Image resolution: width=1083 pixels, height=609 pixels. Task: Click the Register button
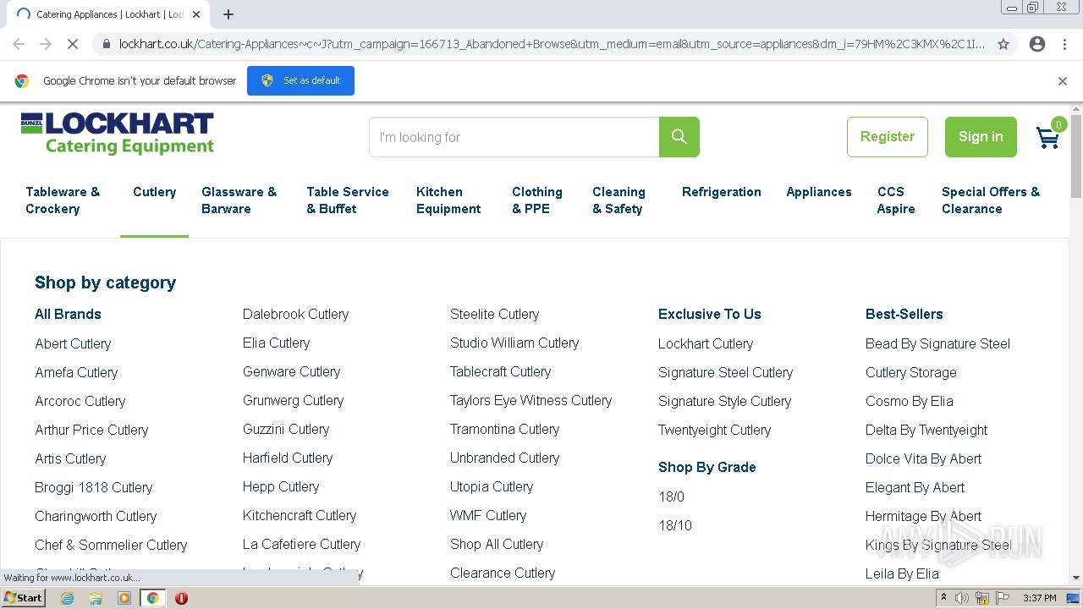tap(888, 137)
